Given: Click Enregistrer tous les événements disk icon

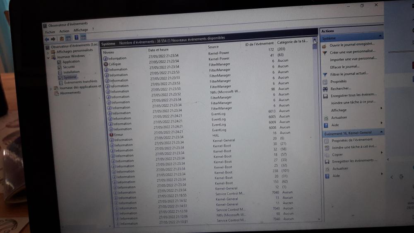Looking at the screenshot, I should tap(325, 96).
